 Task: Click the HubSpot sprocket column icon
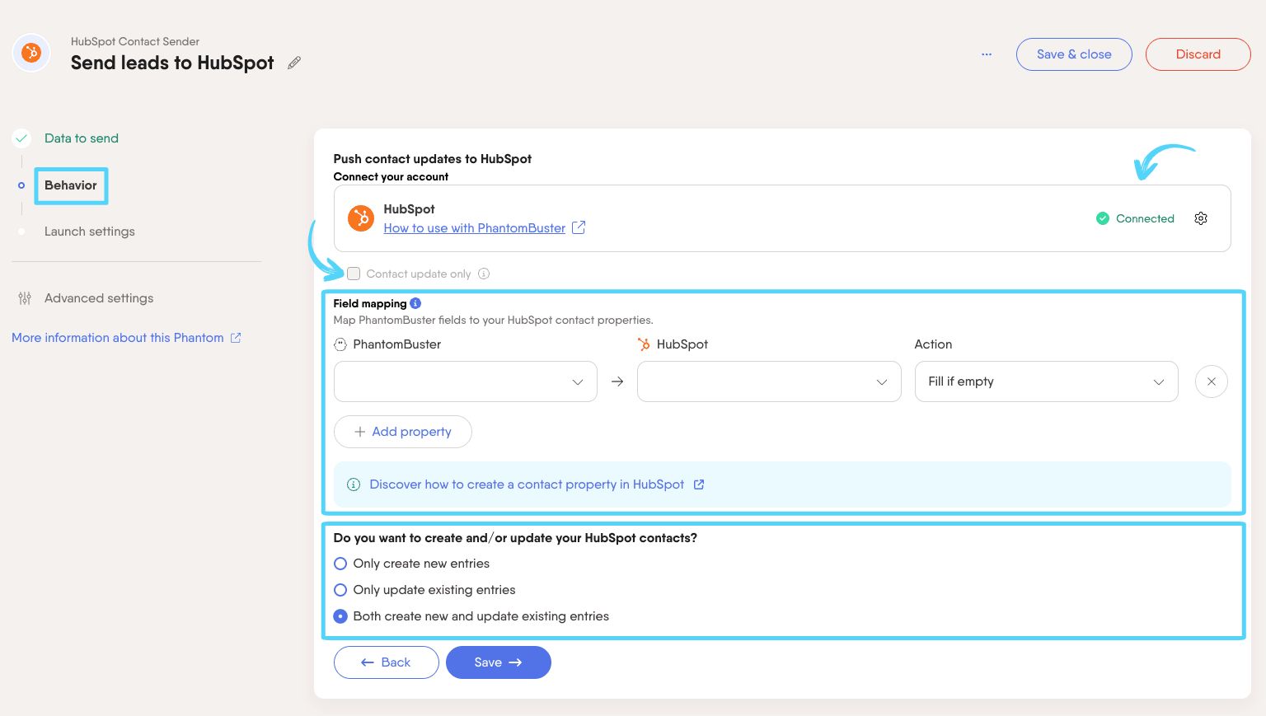644,344
